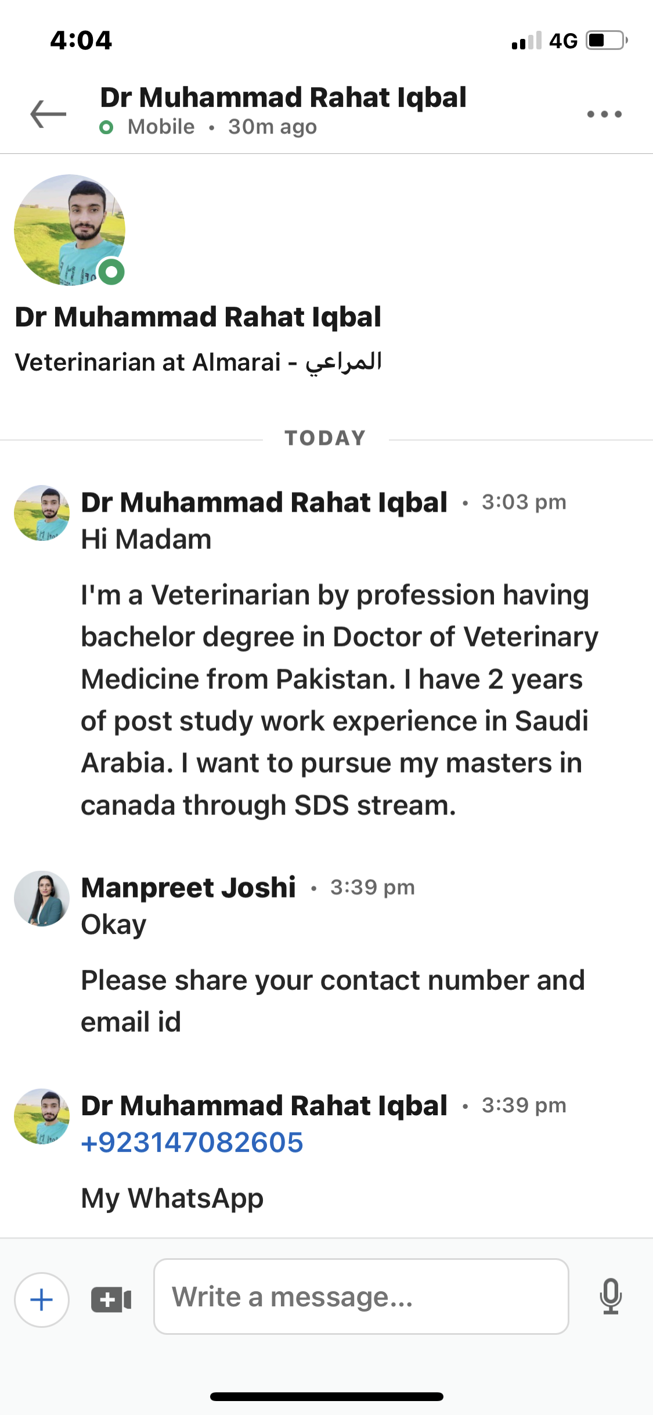
Task: Open the phone number link +923147082605
Action: (192, 1142)
